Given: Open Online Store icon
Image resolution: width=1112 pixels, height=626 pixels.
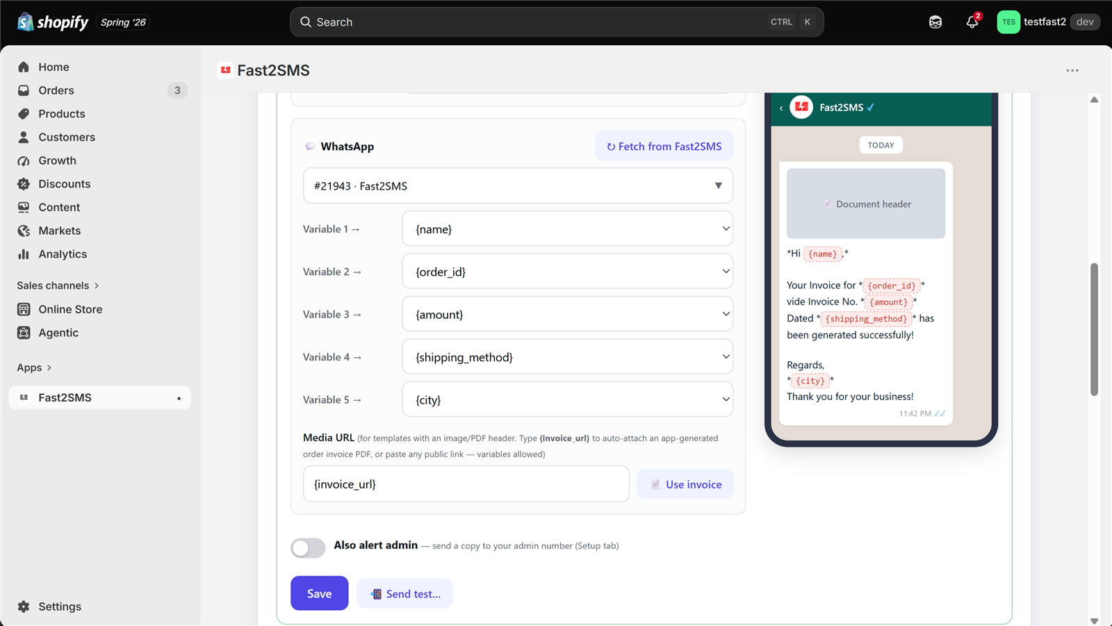Looking at the screenshot, I should pos(24,309).
